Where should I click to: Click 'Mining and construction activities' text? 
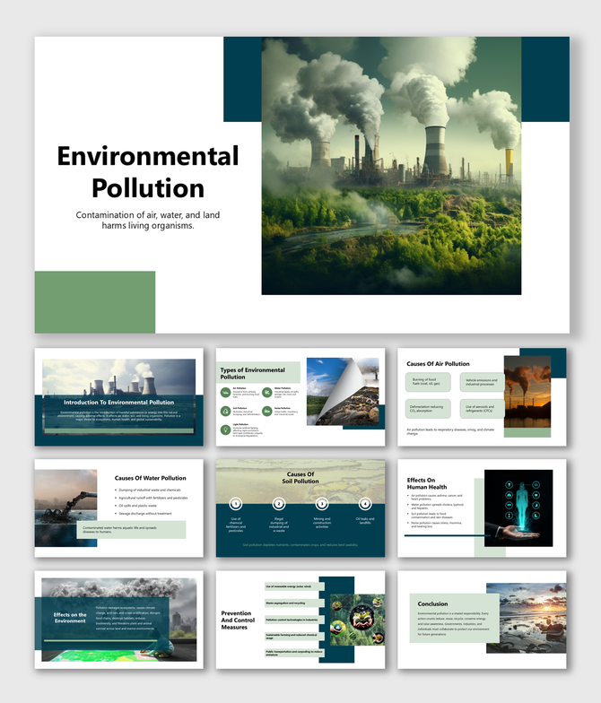pos(321,523)
